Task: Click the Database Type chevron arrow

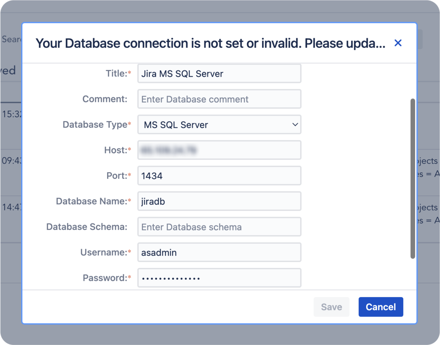Action: coord(295,125)
